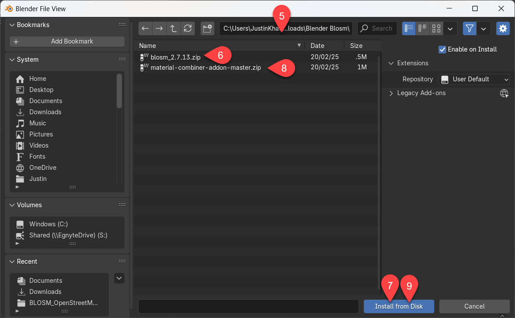Collapse the System panel

coord(12,60)
